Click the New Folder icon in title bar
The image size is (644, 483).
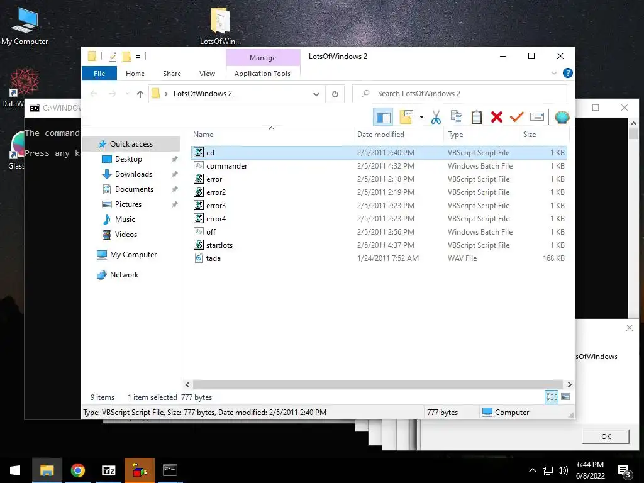pyautogui.click(x=126, y=57)
